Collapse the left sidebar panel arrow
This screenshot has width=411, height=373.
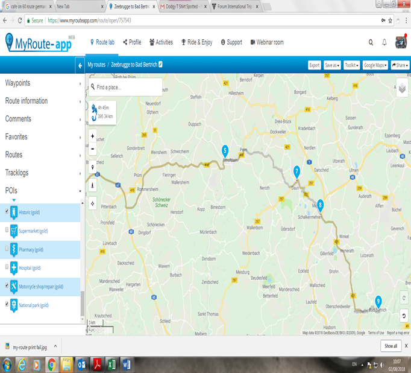pyautogui.click(x=80, y=65)
